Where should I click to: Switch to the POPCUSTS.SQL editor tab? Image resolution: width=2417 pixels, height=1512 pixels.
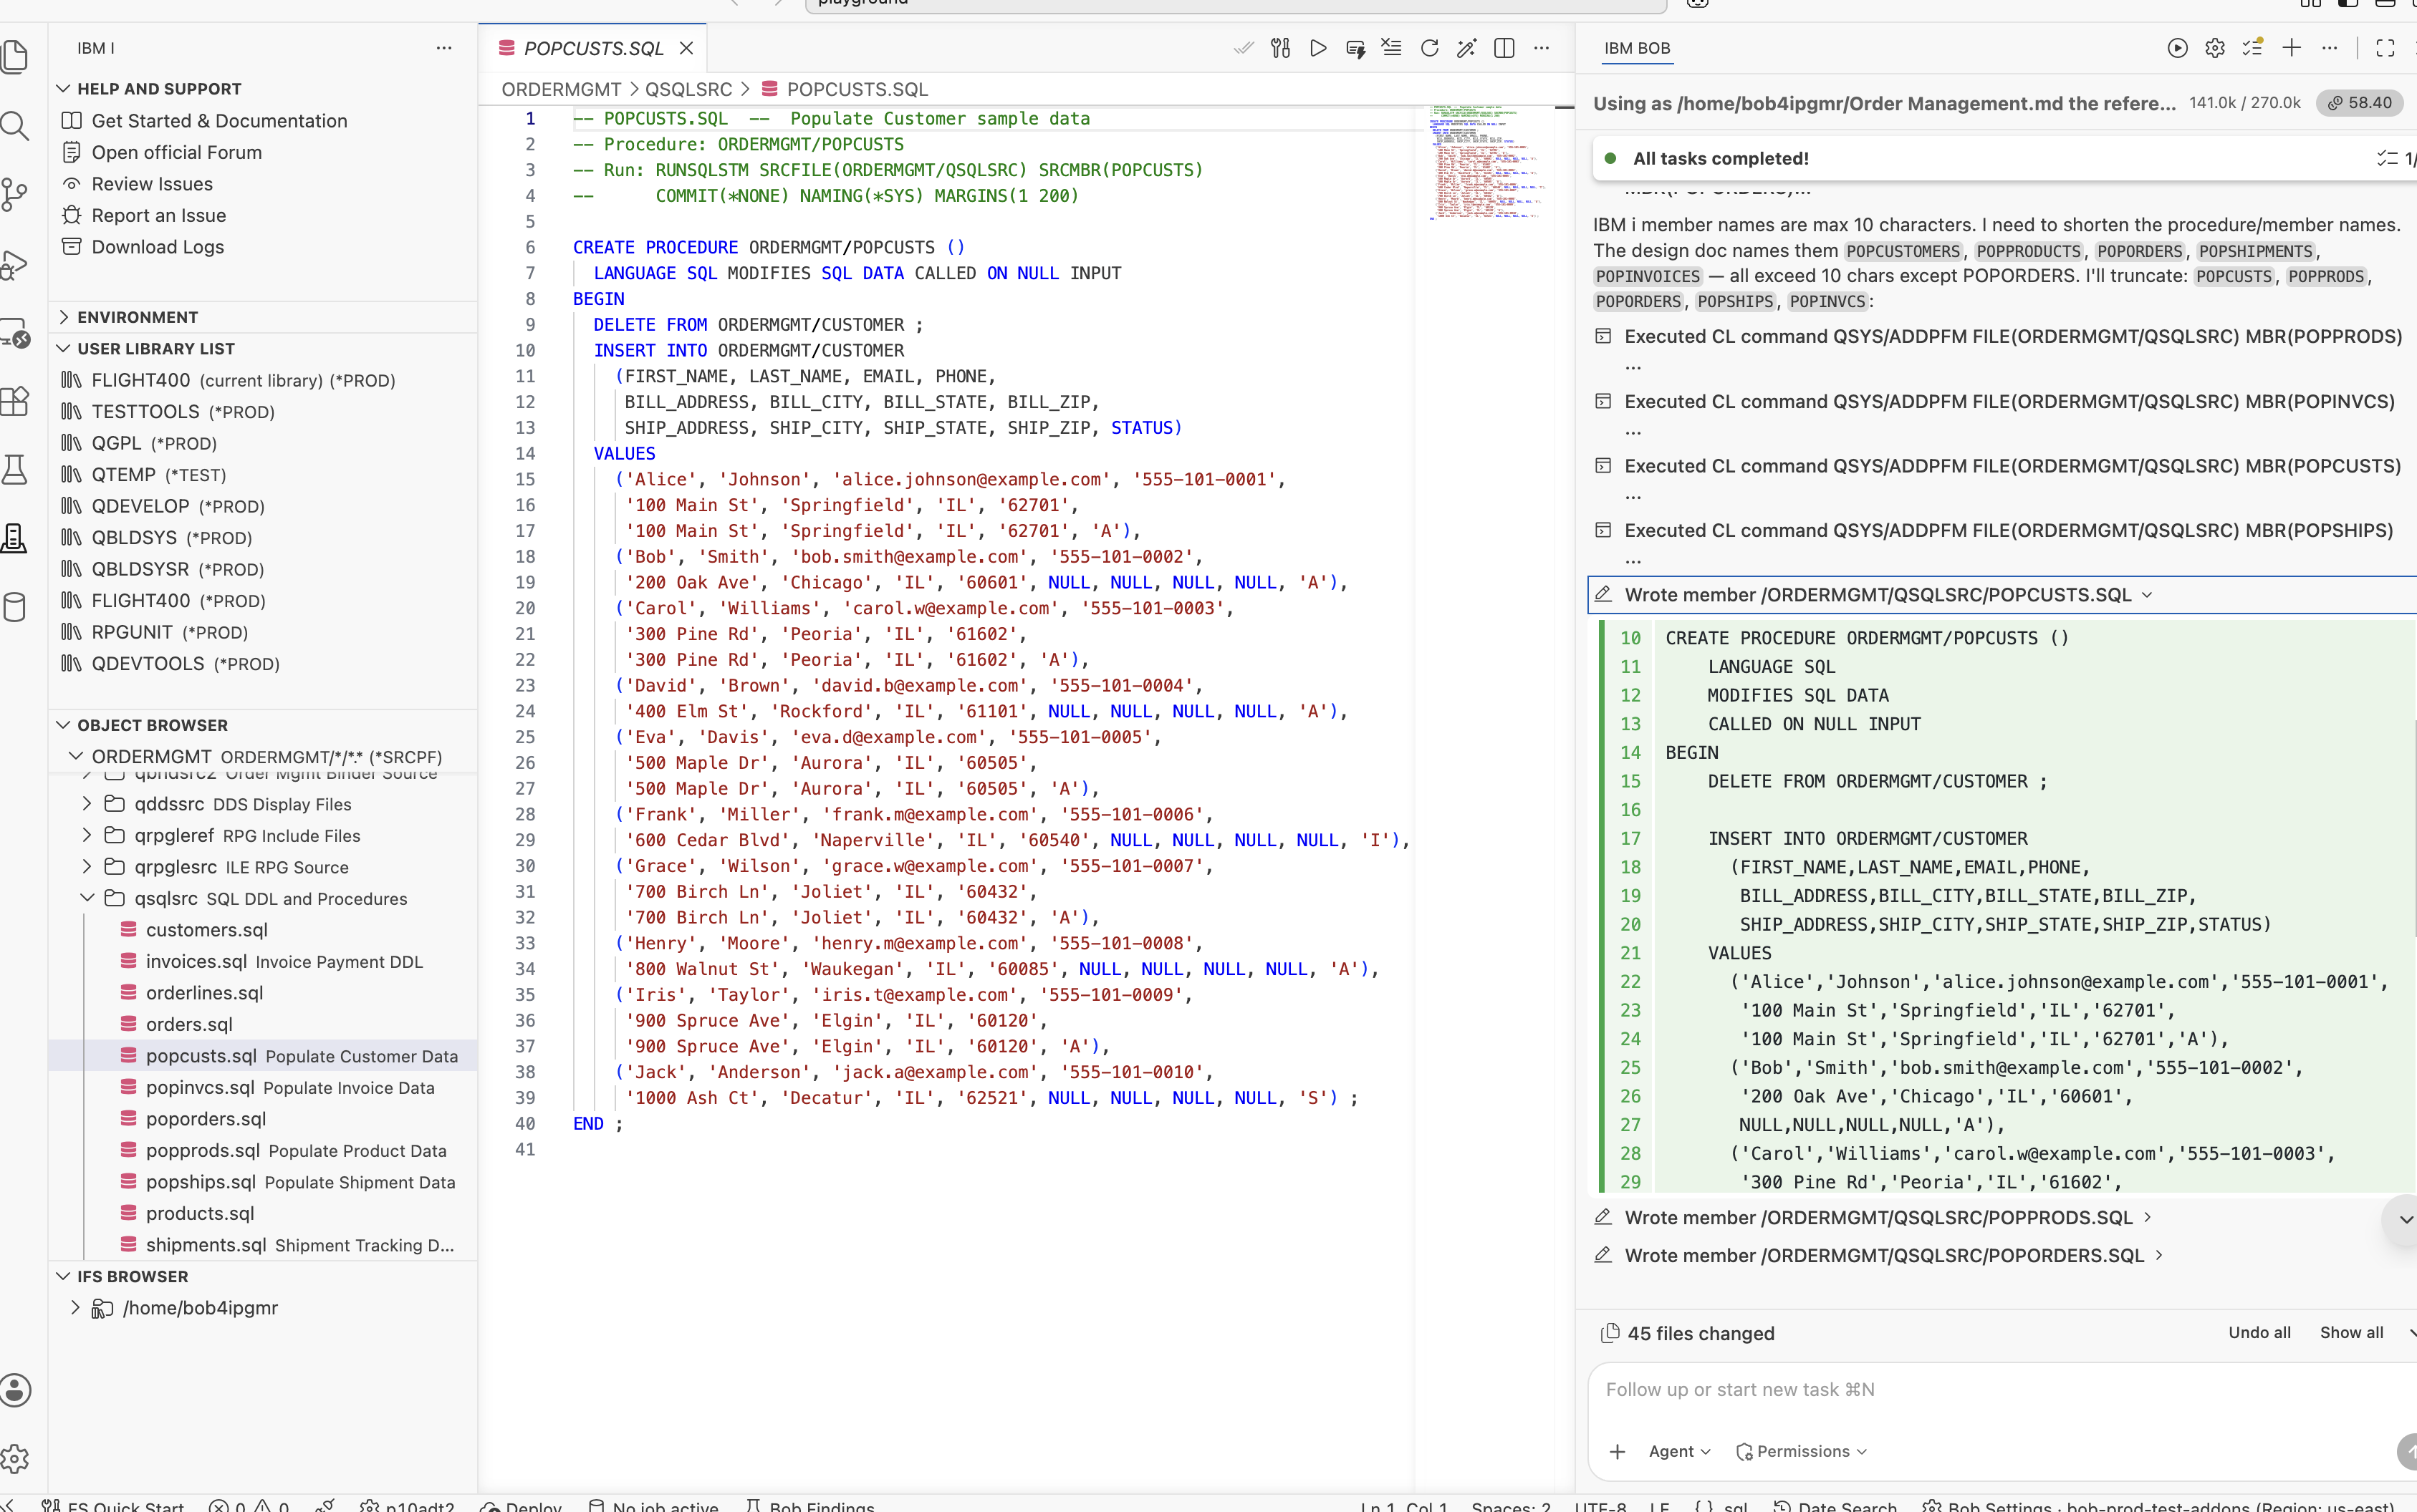[595, 48]
